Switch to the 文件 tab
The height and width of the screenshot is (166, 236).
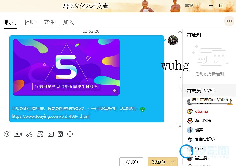49,22
